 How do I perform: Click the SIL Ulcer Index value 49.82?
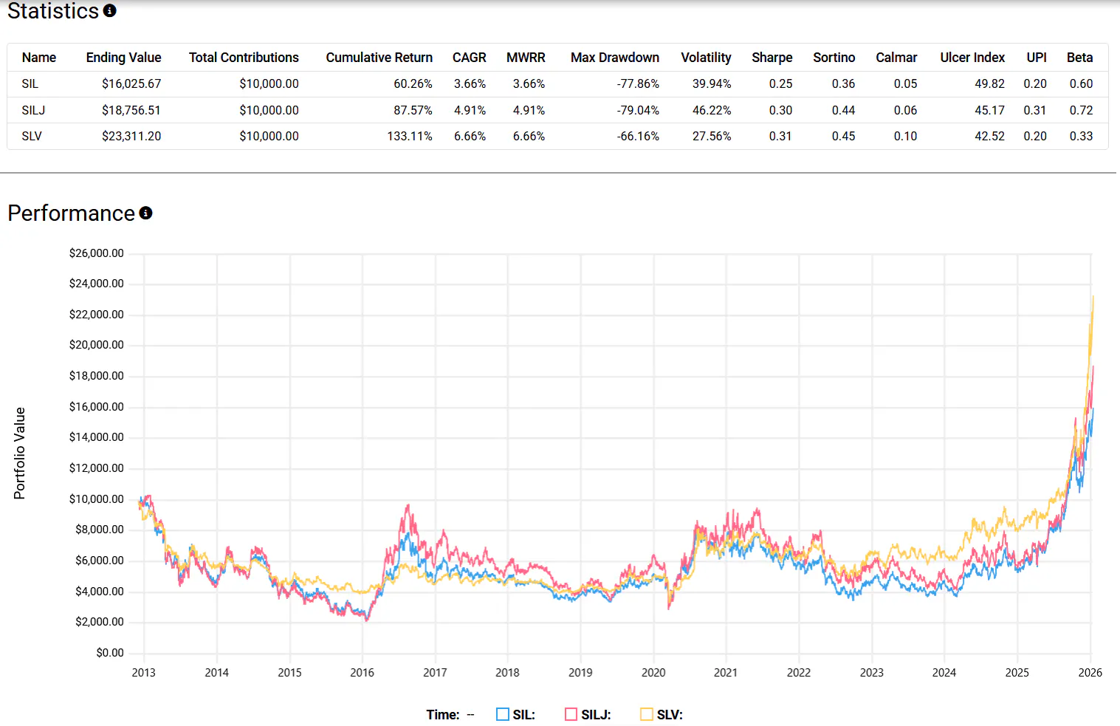point(989,84)
